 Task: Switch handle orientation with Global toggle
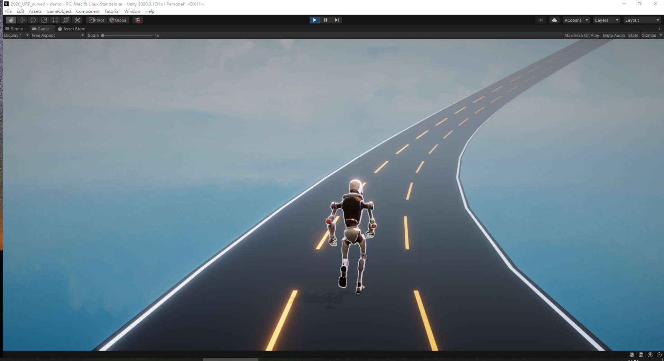[118, 20]
